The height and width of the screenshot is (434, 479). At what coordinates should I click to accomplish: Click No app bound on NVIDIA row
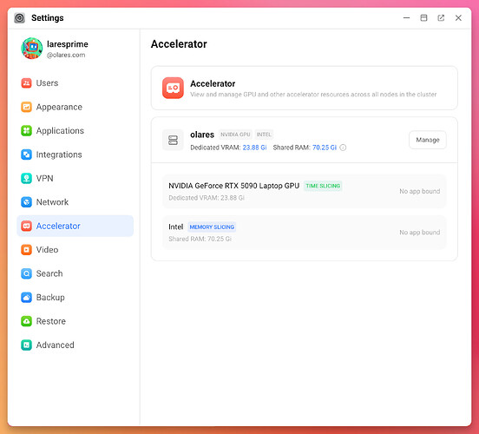click(420, 191)
